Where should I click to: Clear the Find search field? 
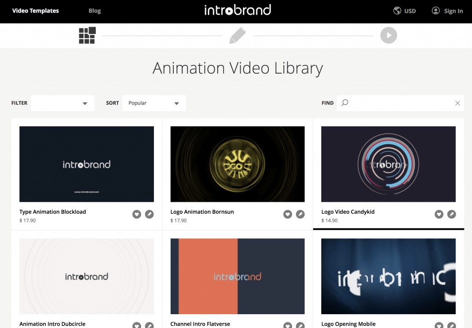[x=458, y=103]
